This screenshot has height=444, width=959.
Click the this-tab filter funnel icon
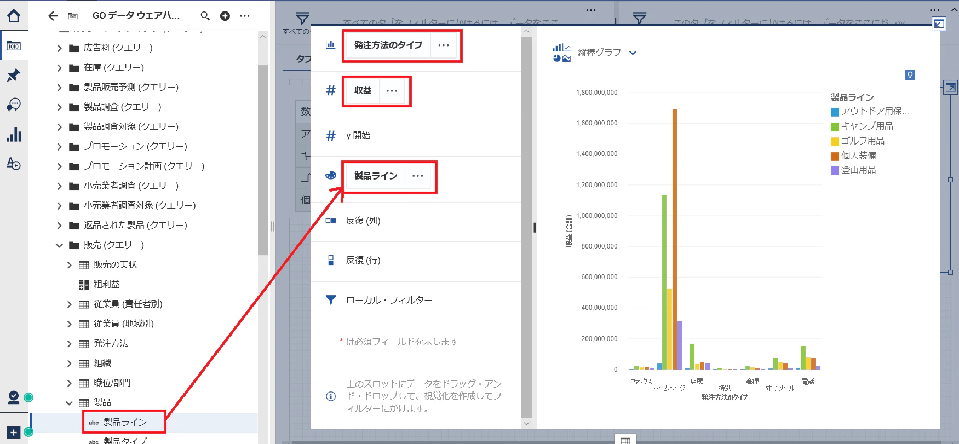pyautogui.click(x=639, y=18)
